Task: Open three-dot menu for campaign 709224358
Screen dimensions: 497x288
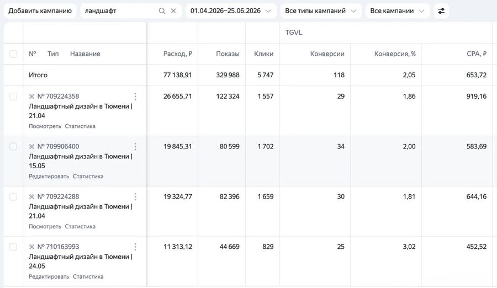Action: tap(135, 97)
